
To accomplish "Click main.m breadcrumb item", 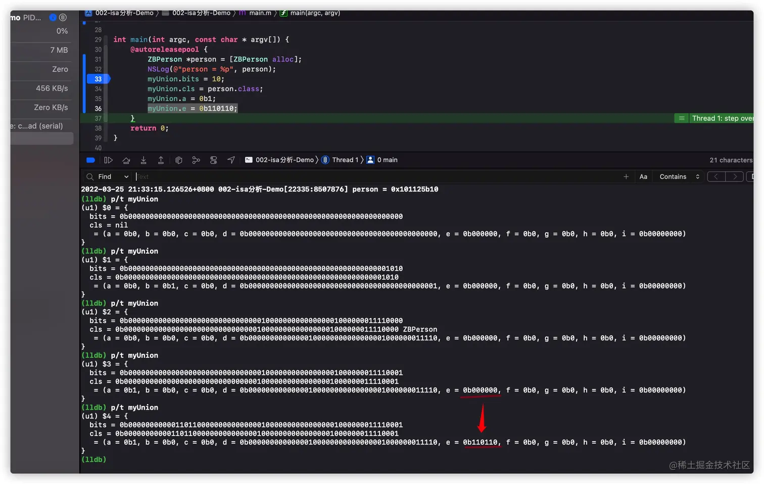I will click(x=255, y=13).
